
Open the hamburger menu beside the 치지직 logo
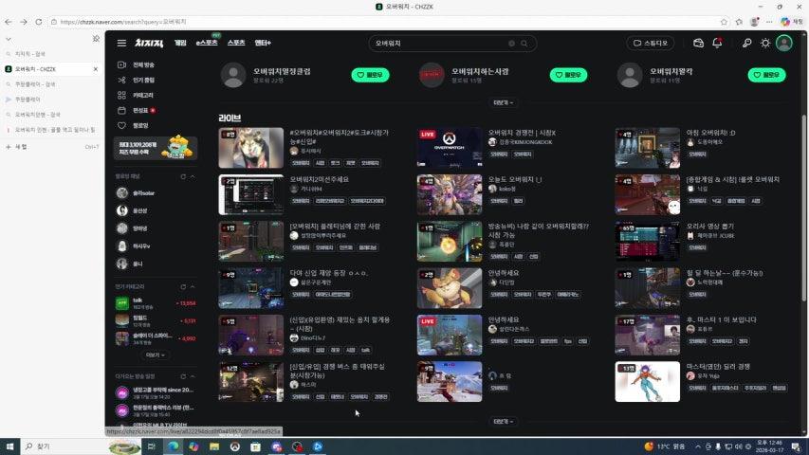(121, 44)
